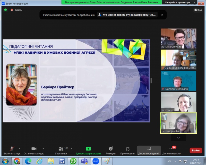Open the Настройки просмотра dropdown
The height and width of the screenshot is (165, 206).
(x=180, y=2)
